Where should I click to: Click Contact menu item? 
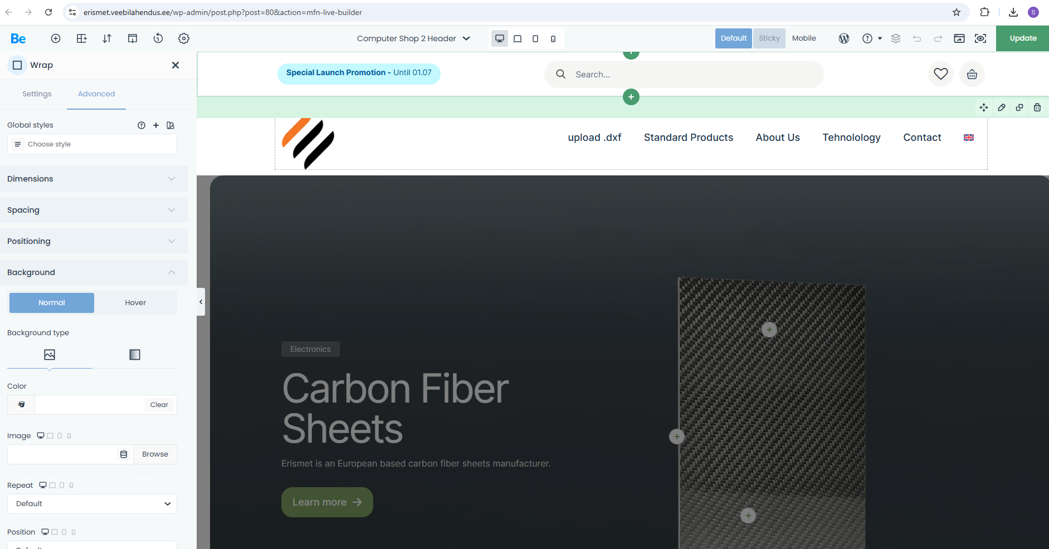pyautogui.click(x=922, y=138)
